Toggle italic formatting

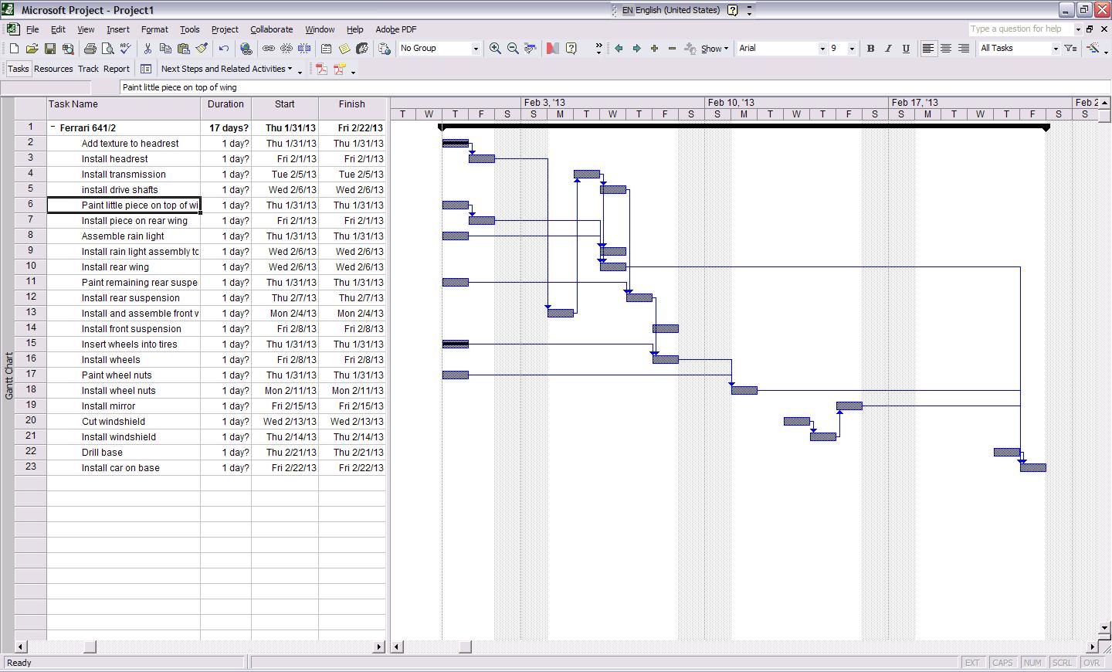point(888,49)
